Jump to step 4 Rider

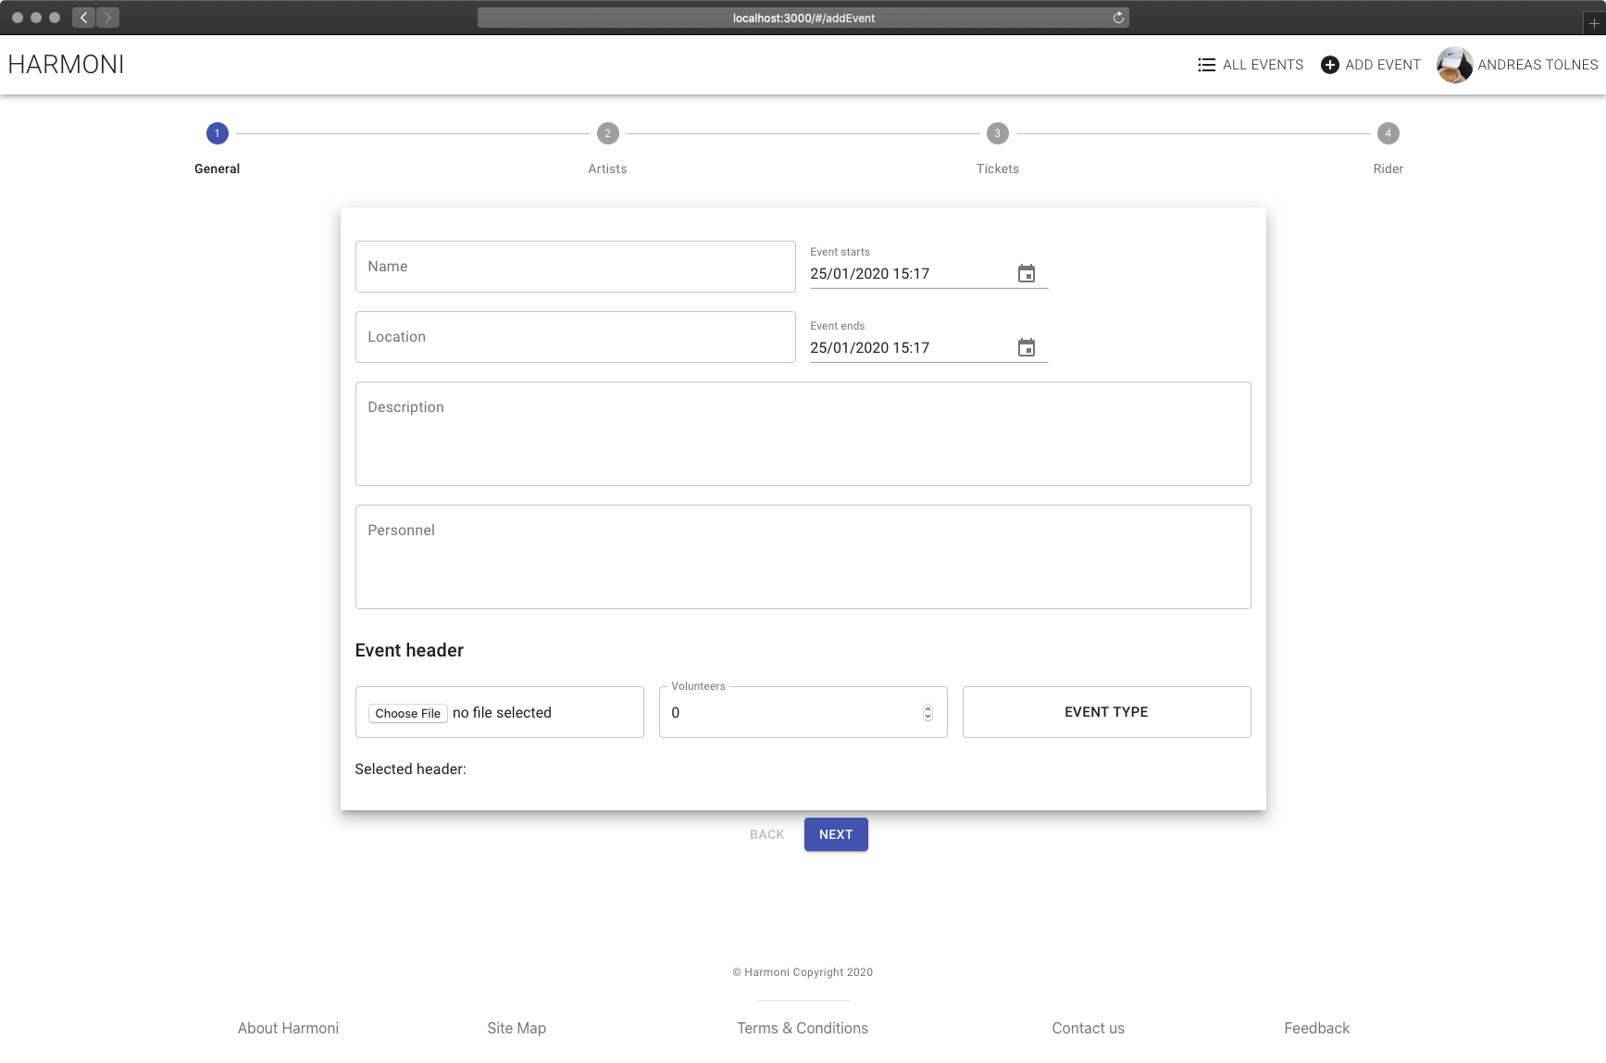pos(1388,133)
